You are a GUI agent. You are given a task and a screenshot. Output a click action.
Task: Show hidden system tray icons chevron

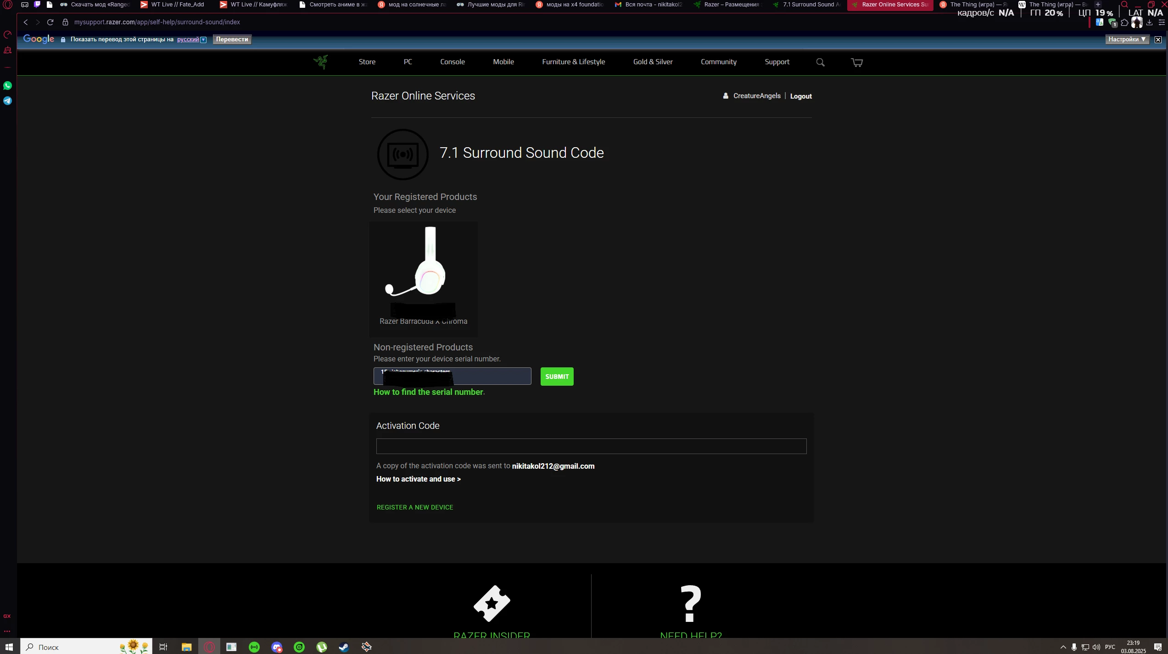[1063, 647]
